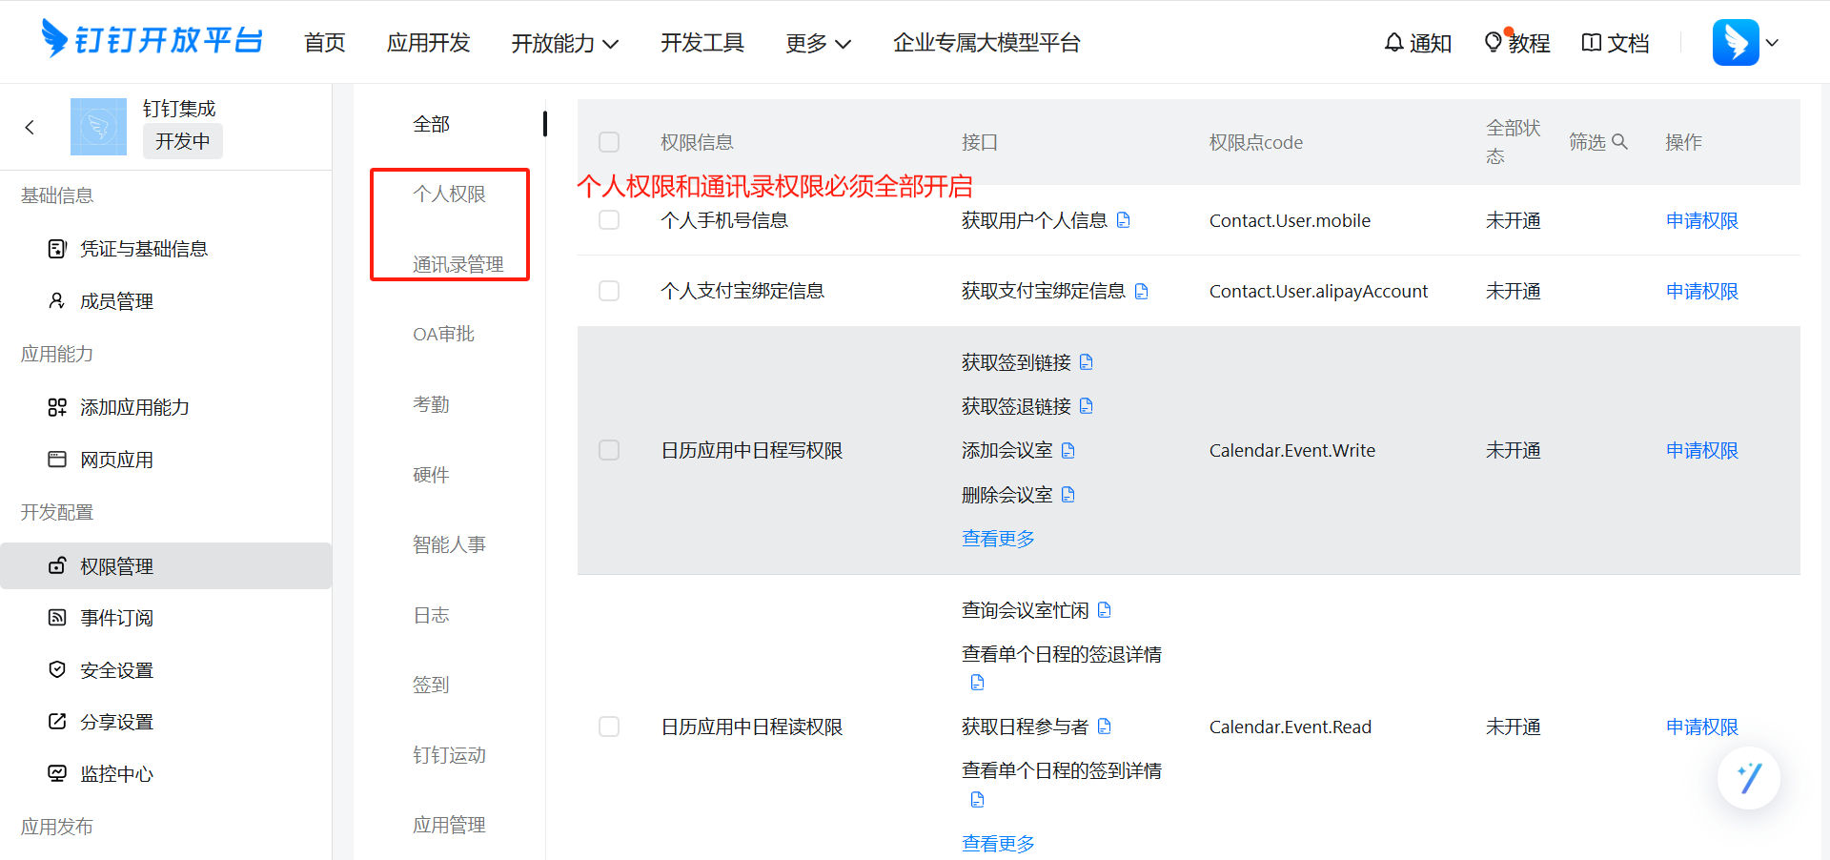Open 应用开发 in top navigation
Screen dimensions: 1830x860
(x=429, y=43)
